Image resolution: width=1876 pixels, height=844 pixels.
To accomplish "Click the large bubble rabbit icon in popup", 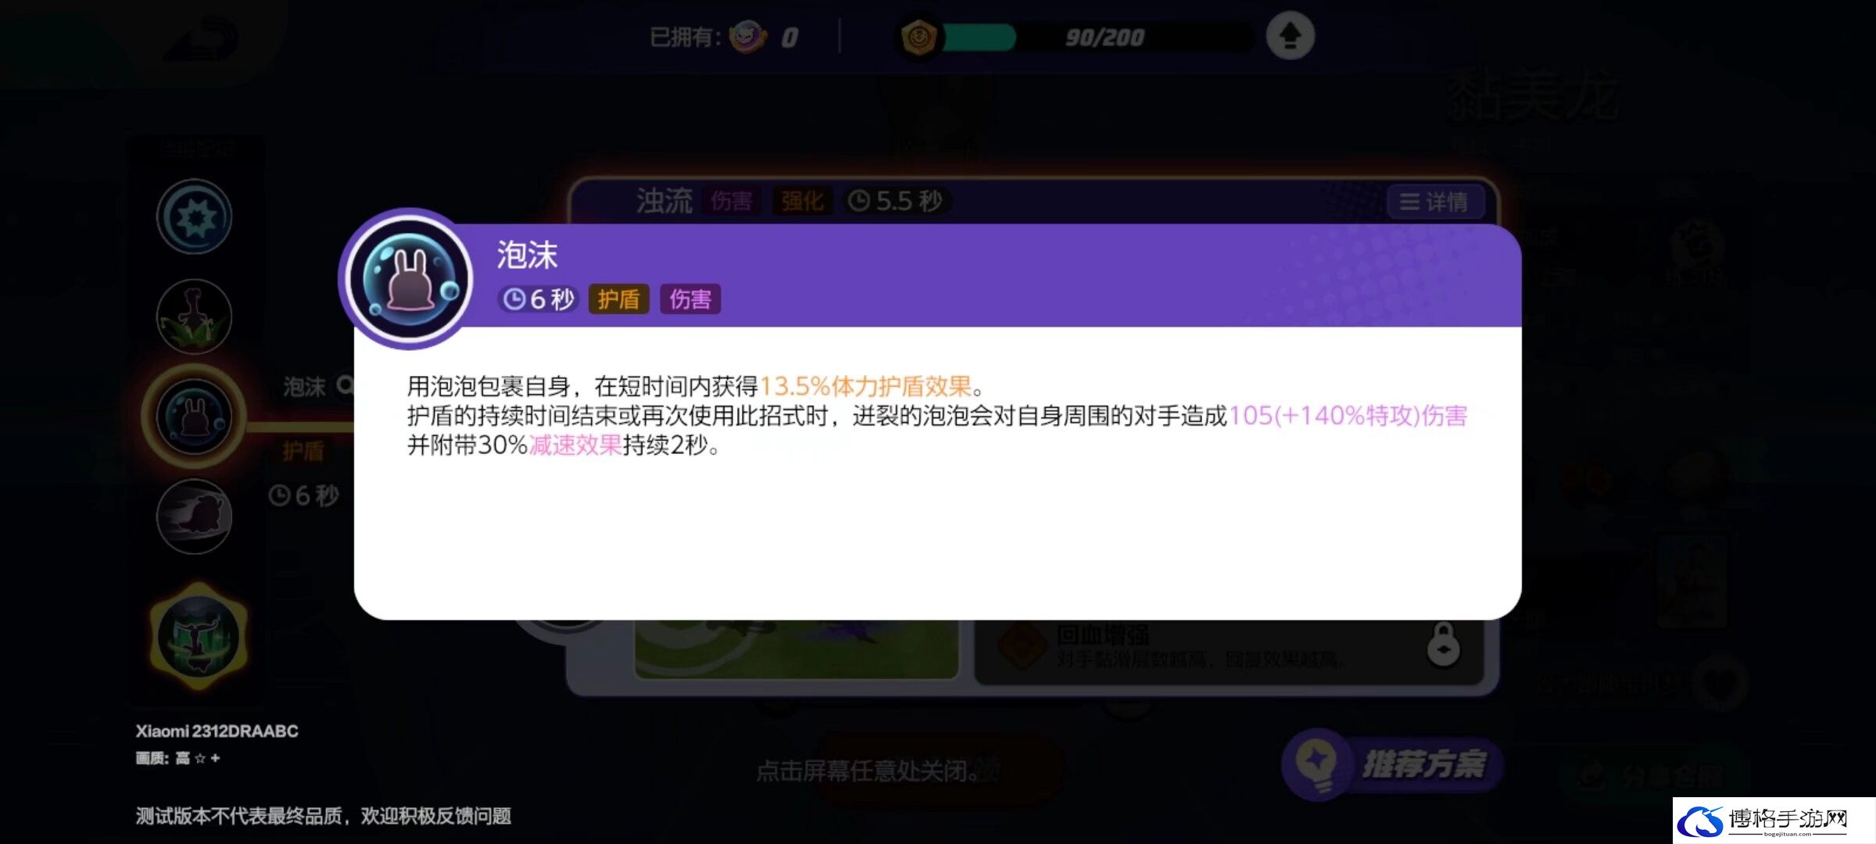I will [x=409, y=279].
